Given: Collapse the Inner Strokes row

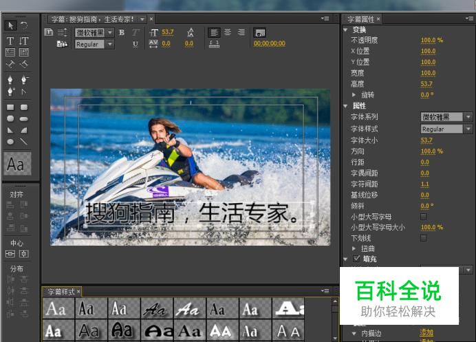Looking at the screenshot, I should pyautogui.click(x=354, y=334).
